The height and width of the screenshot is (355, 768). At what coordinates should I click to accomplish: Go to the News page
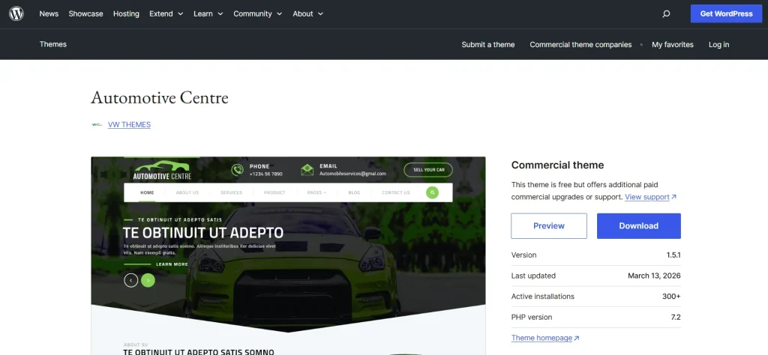49,13
